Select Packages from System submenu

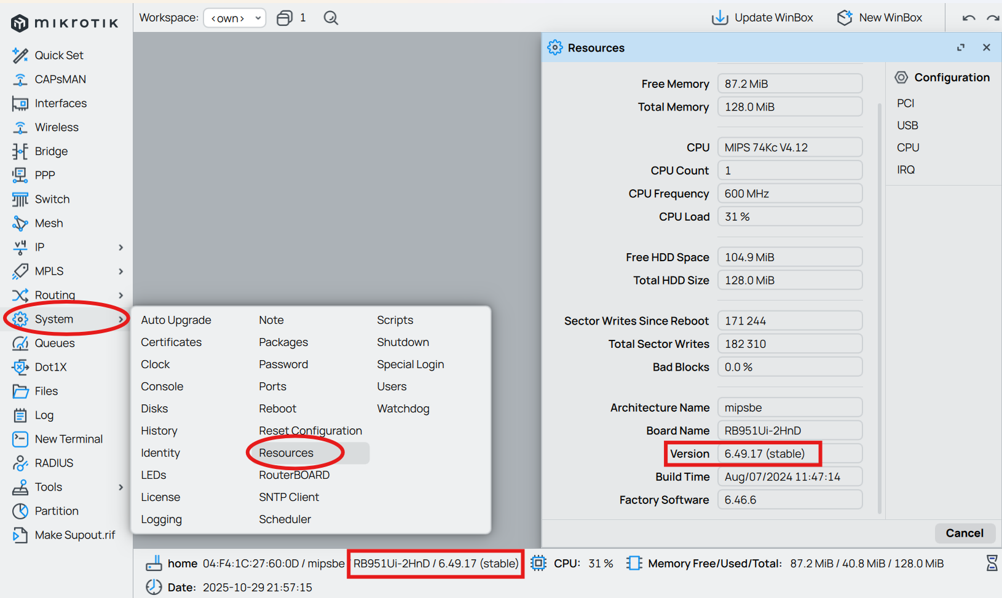[x=283, y=342]
